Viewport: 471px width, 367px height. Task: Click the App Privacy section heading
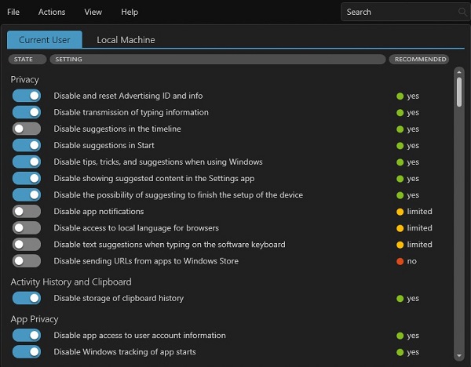point(35,319)
